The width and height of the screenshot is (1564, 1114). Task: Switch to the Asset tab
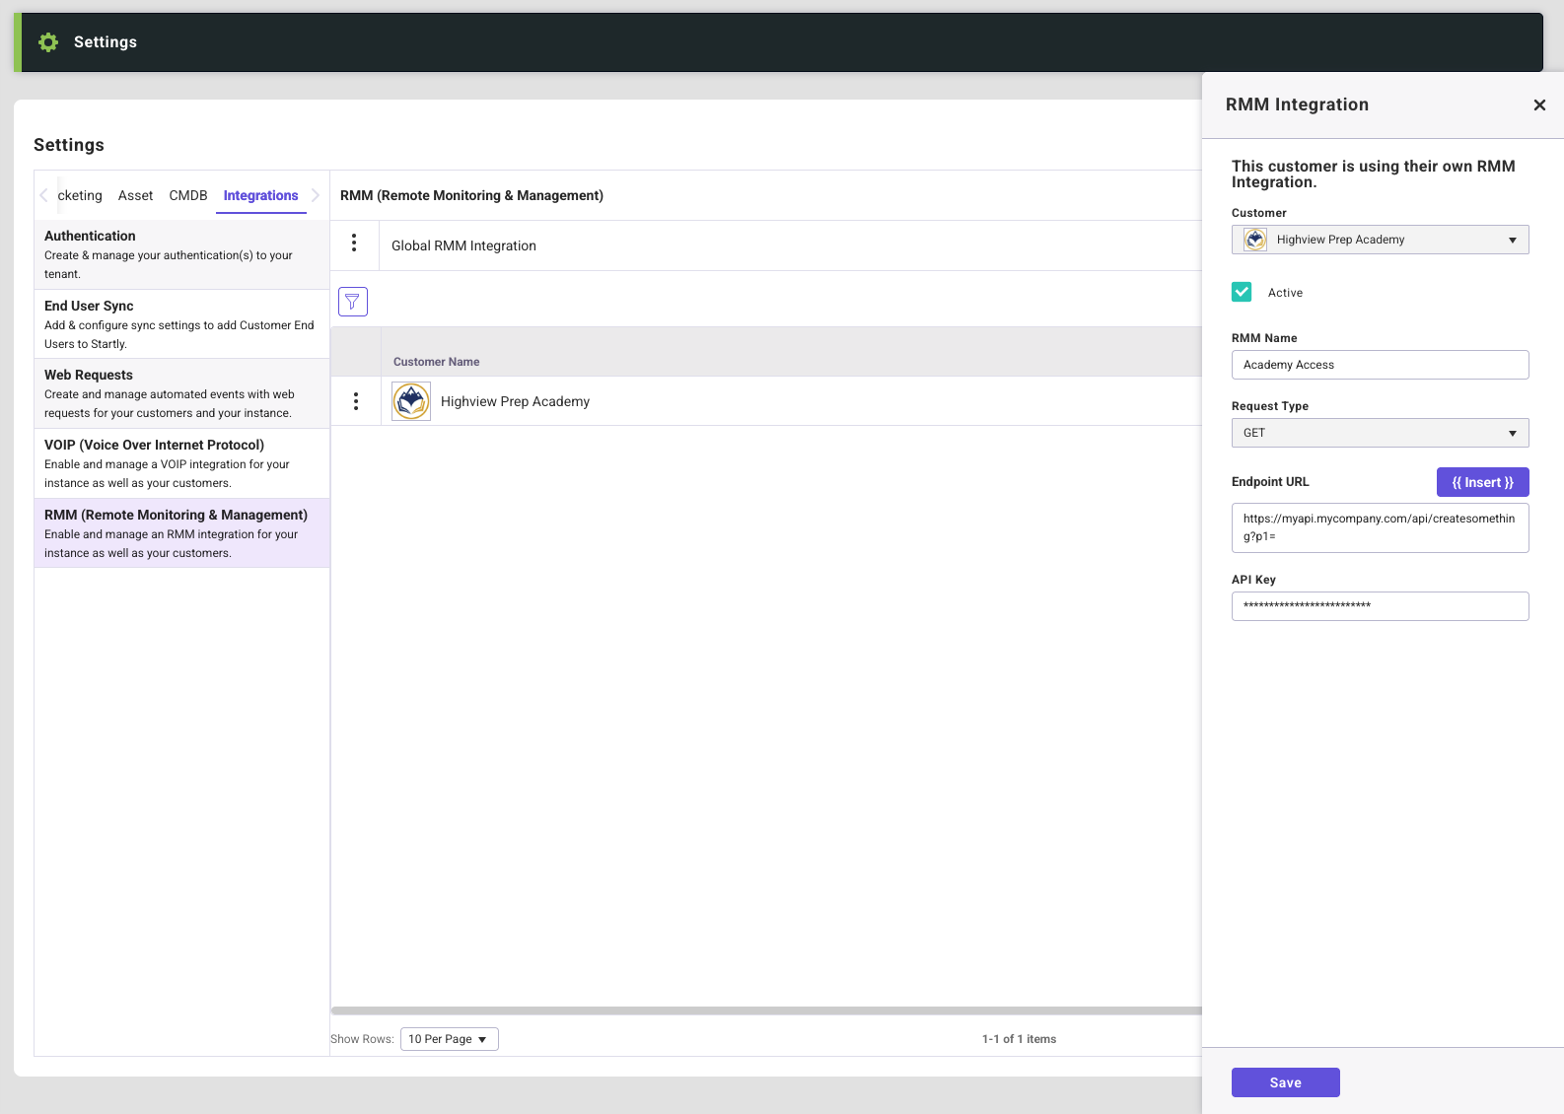pos(135,195)
